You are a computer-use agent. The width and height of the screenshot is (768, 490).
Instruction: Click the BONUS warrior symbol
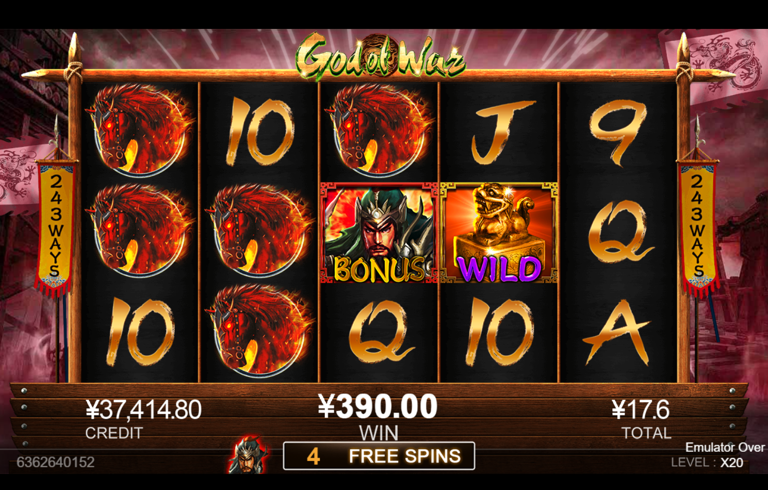coord(379,232)
